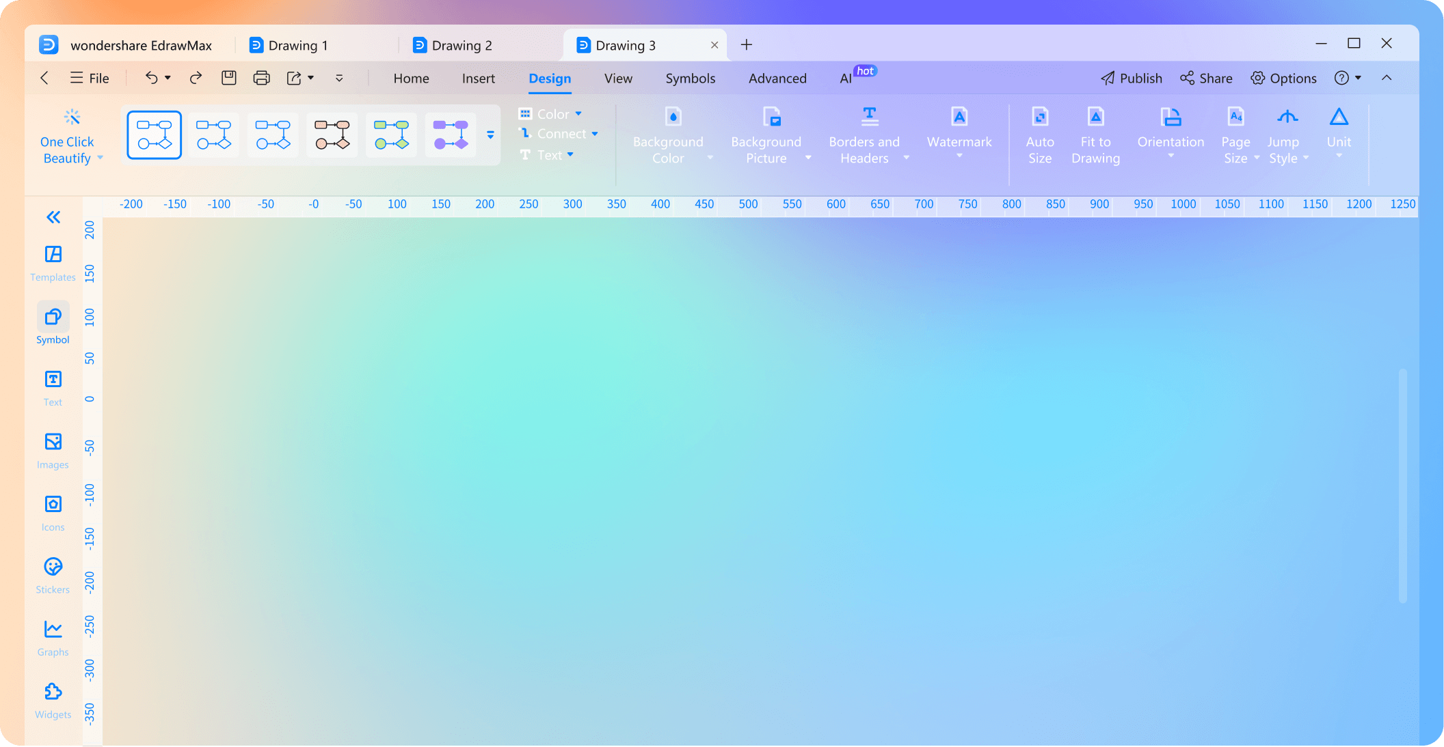Open the Background Color dropdown
The image size is (1444, 747).
[710, 158]
